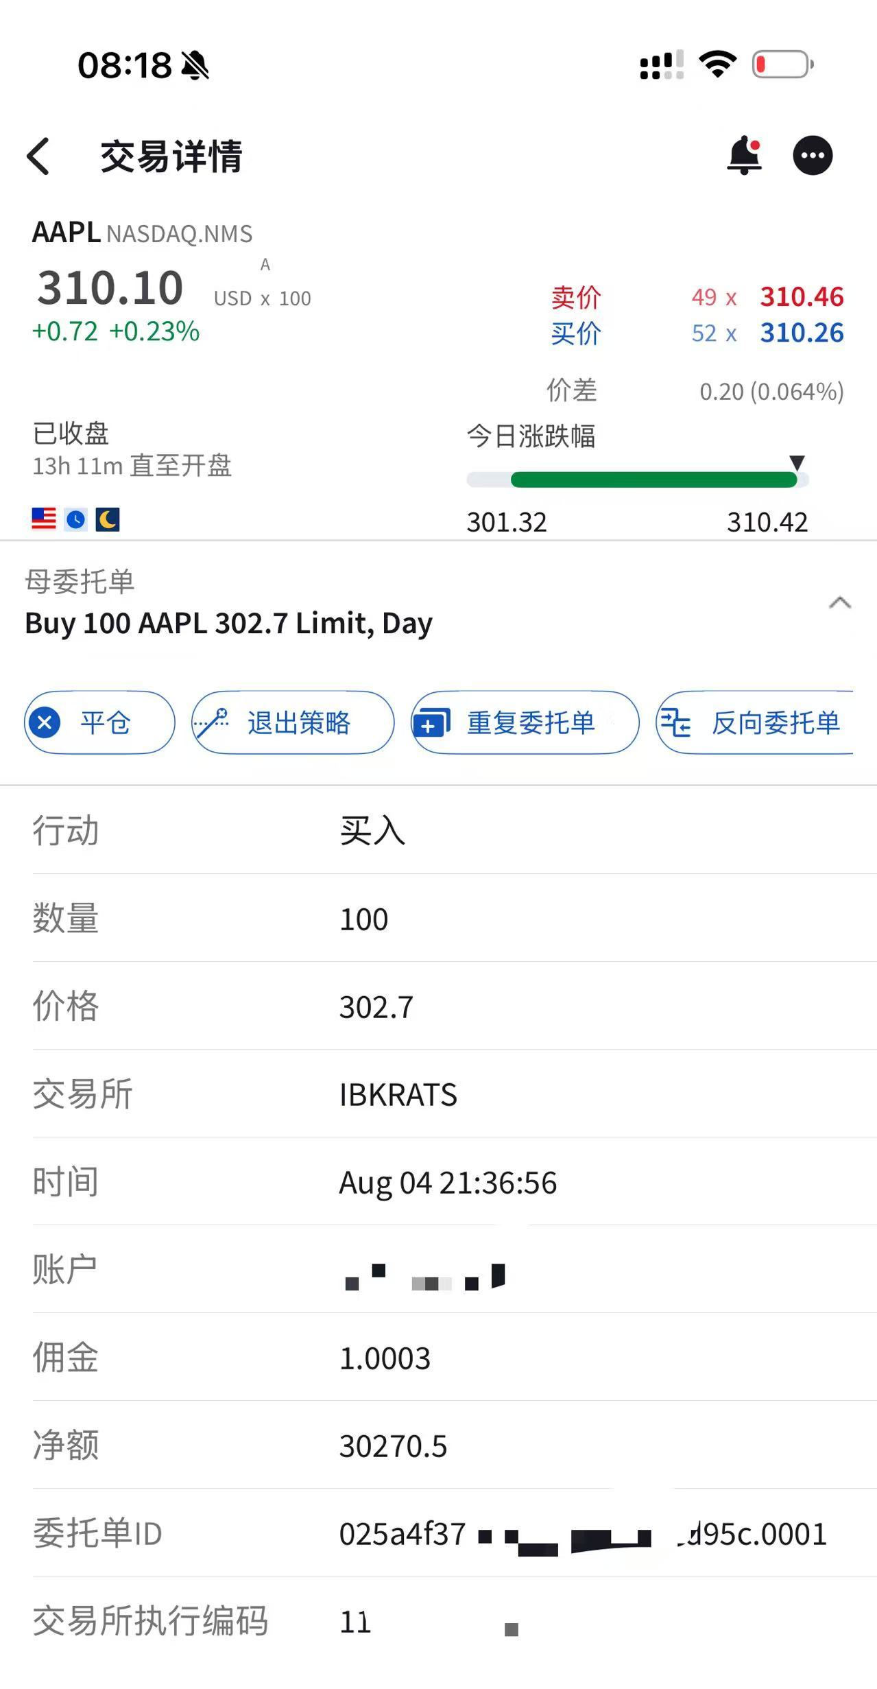
Task: Tap the time Aug 04 21:36:56
Action: (x=448, y=1183)
